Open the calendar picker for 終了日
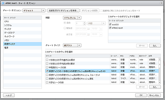This screenshot has height=100, width=165. pos(89,34)
